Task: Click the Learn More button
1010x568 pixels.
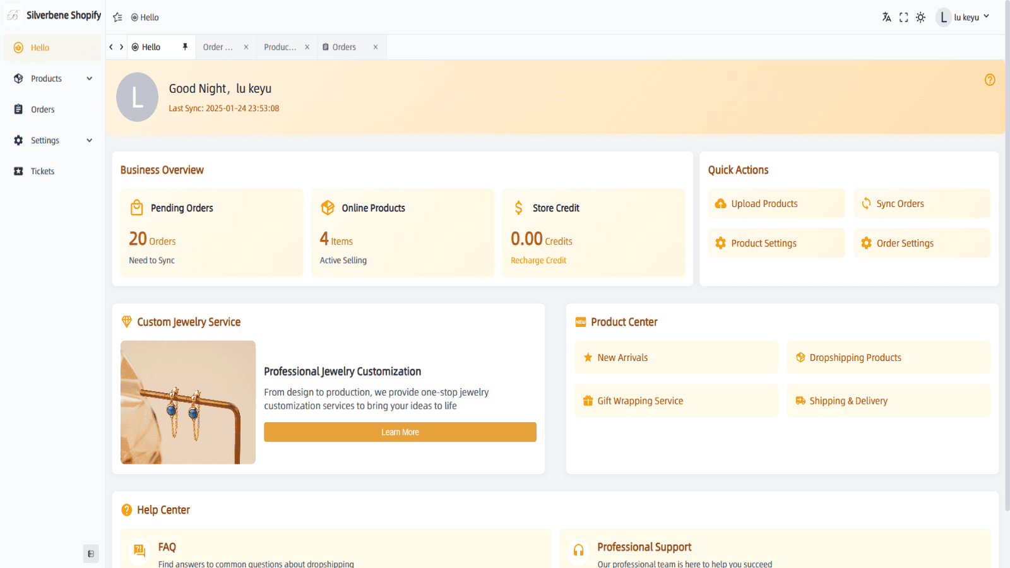Action: coord(400,432)
